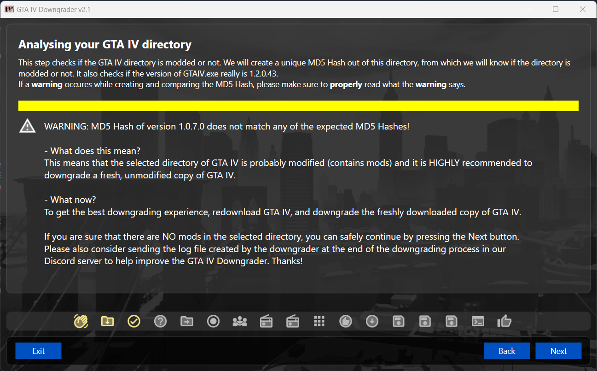The height and width of the screenshot is (371, 597).
Task: Continue by clicking the Next button
Action: (559, 351)
